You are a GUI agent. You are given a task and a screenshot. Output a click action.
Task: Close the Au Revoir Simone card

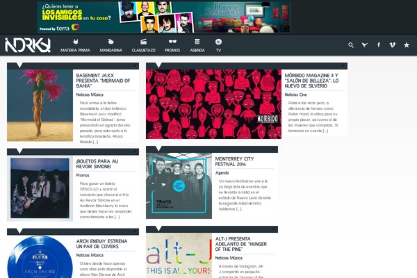tap(135, 152)
